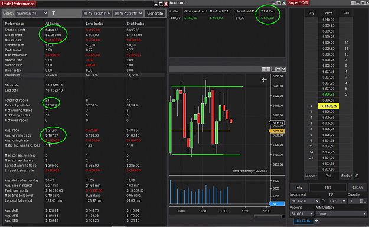Expand the Account Sim101 dropdown
The width and height of the screenshot is (369, 227).
click(302, 214)
